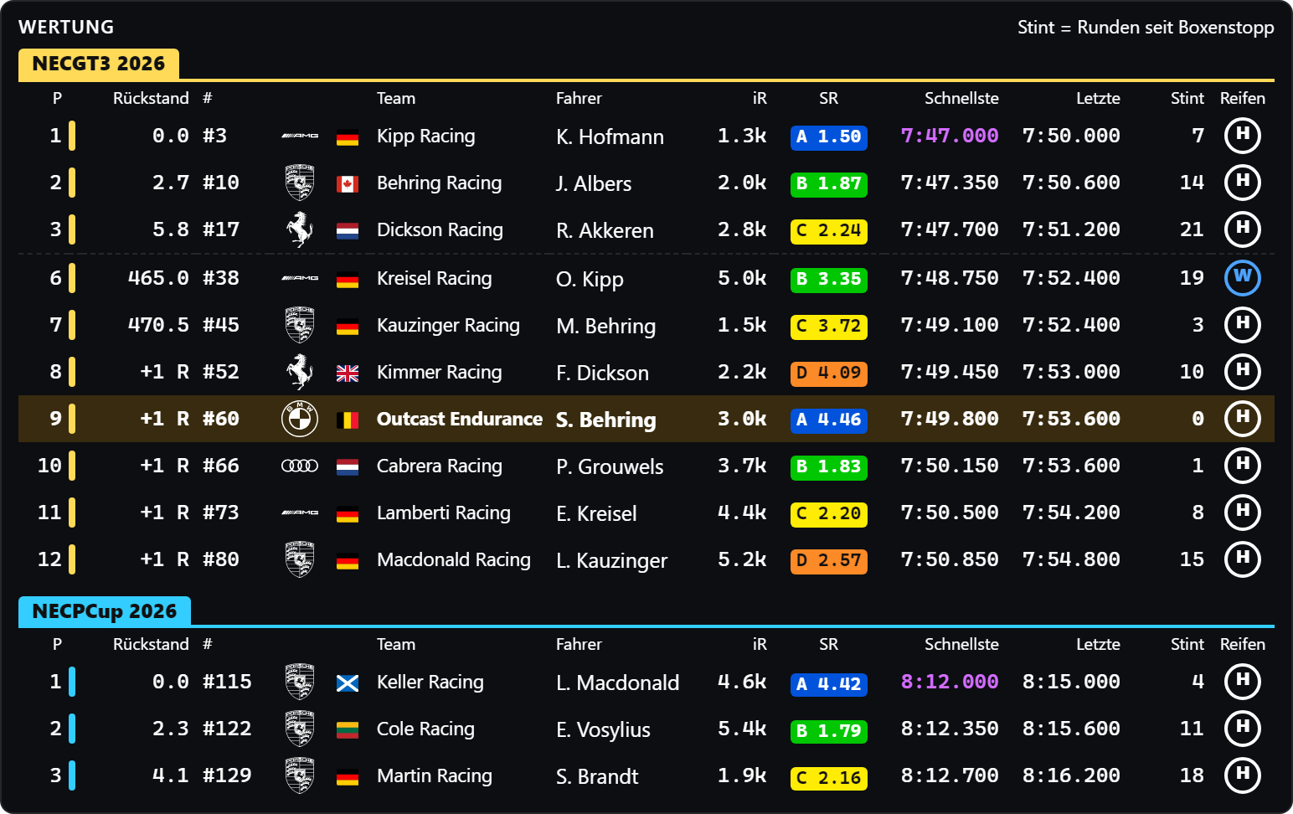This screenshot has width=1293, height=814.
Task: Click the Rückstand column header in NECPCup table
Action: pos(151,644)
